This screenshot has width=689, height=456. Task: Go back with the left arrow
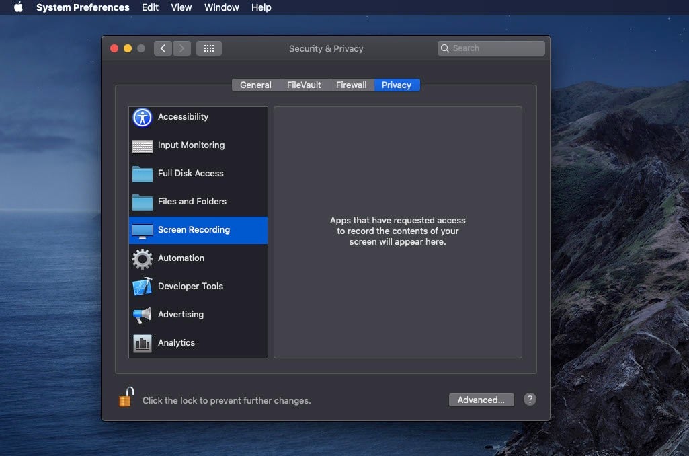[x=163, y=48]
